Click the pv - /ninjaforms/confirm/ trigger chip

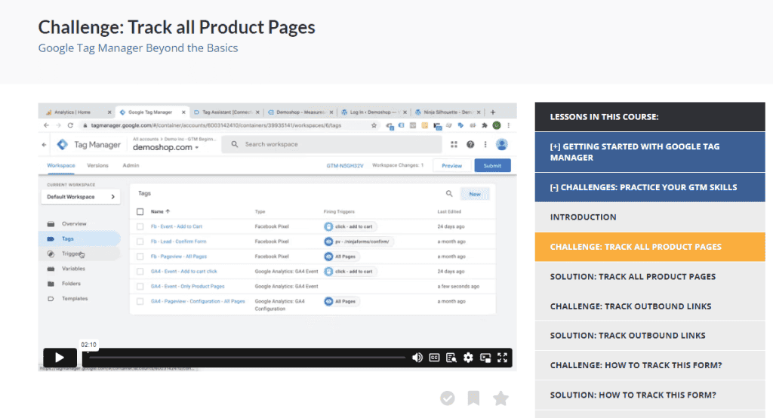click(x=359, y=241)
